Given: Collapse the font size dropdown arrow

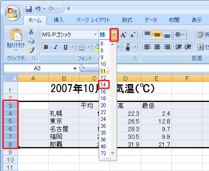Looking at the screenshot, I should pos(114,35).
